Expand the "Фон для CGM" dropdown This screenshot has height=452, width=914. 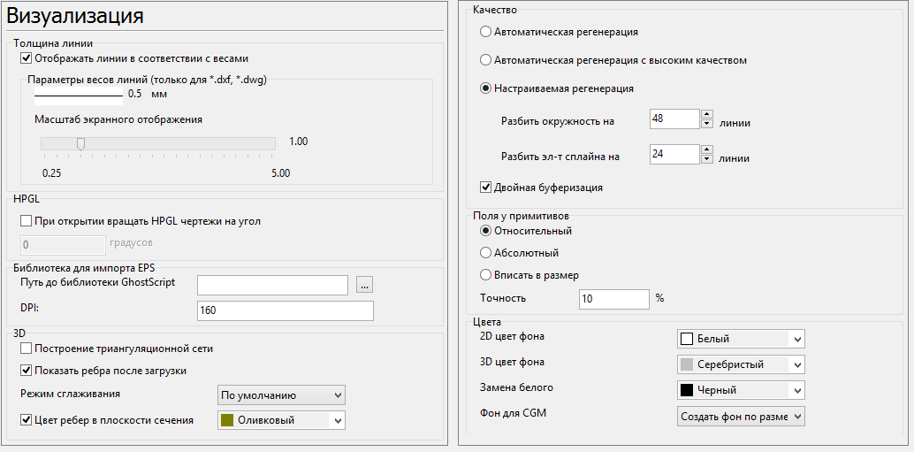[741, 416]
